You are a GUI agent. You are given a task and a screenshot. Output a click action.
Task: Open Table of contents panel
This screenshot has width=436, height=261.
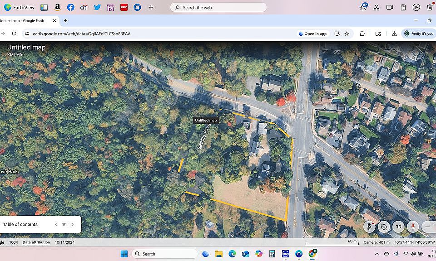pos(20,224)
